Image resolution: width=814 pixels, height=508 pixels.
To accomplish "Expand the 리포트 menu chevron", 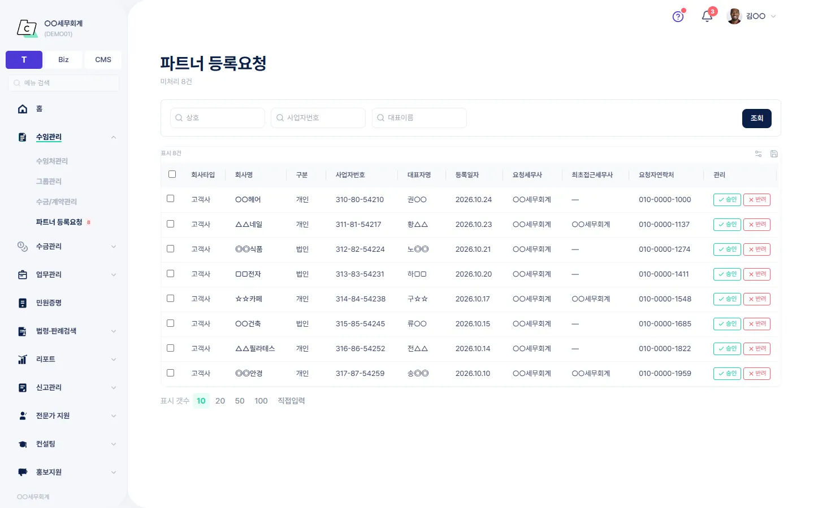I will point(114,360).
